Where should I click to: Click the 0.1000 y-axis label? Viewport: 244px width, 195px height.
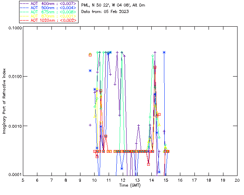(15, 28)
